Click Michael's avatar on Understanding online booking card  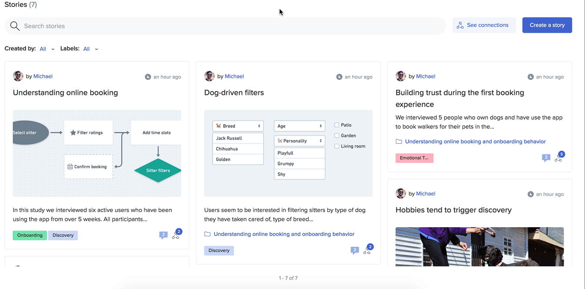pos(18,76)
